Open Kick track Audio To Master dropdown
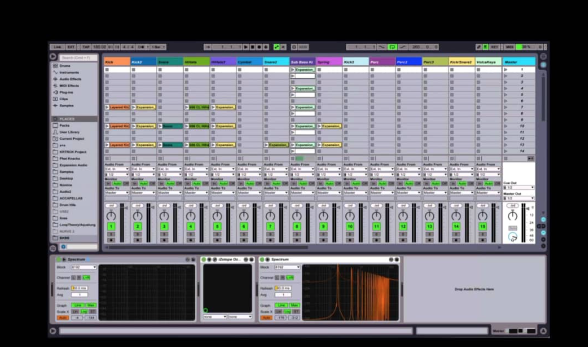This screenshot has height=347, width=588. pos(117,193)
